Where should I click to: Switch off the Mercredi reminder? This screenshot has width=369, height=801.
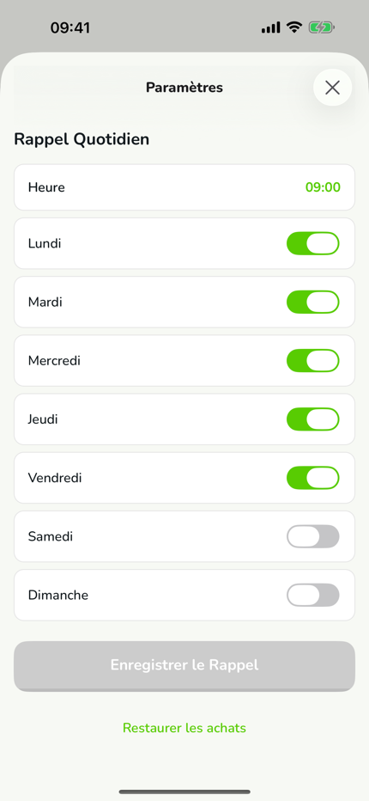[x=313, y=361]
